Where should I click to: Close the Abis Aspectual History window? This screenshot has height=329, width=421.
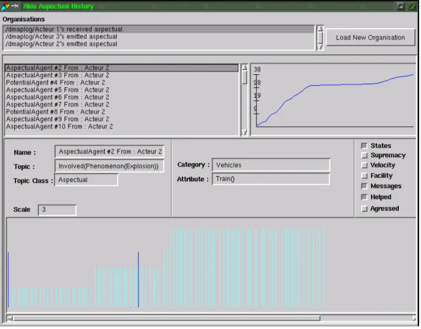click(412, 6)
